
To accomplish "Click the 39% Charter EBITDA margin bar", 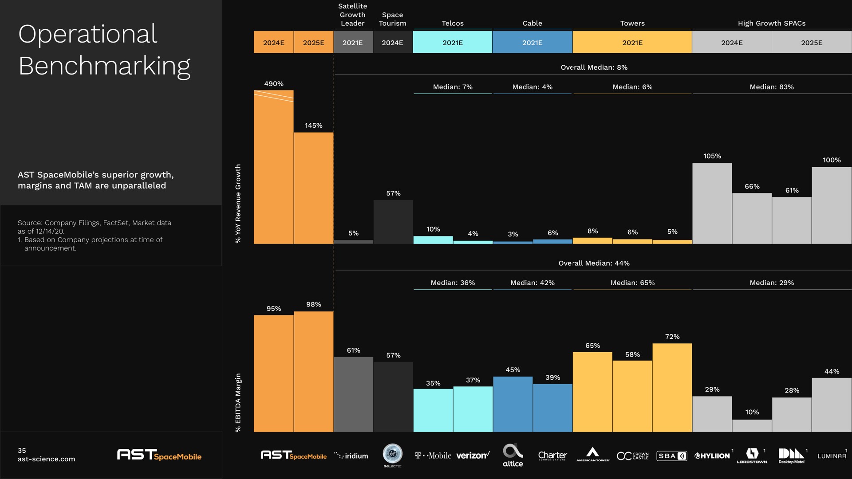I will [552, 408].
